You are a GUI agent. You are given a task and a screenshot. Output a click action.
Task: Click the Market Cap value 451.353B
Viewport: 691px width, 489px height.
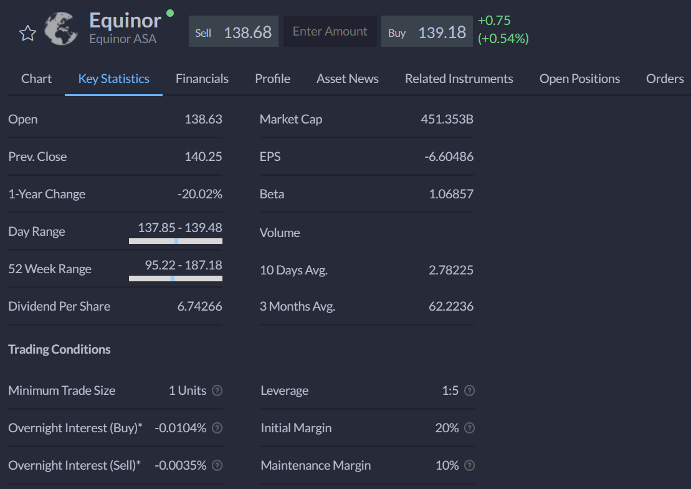pos(447,119)
